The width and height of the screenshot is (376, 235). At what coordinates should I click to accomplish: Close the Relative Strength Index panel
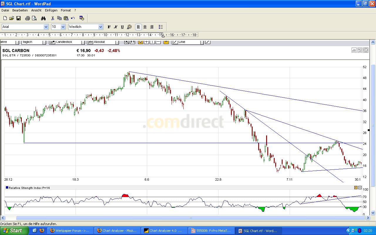point(360,187)
